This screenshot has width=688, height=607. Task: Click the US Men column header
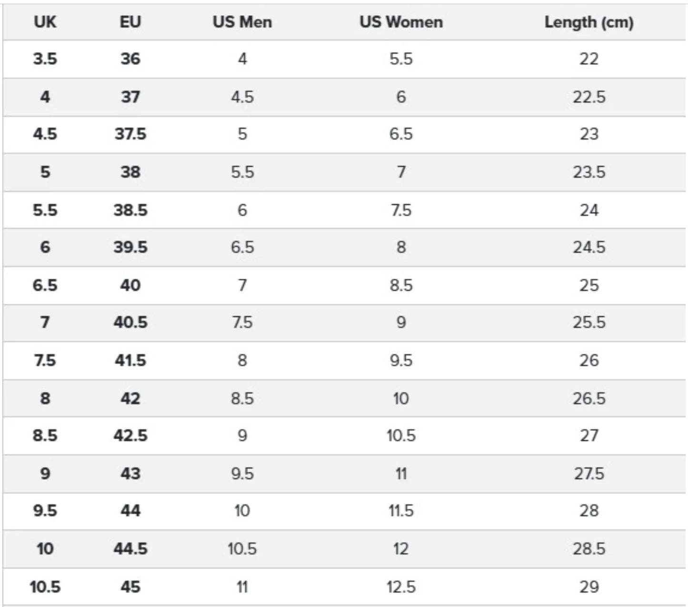click(x=242, y=22)
